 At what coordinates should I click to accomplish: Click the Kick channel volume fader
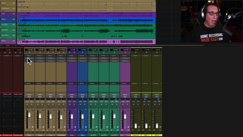[29, 115]
